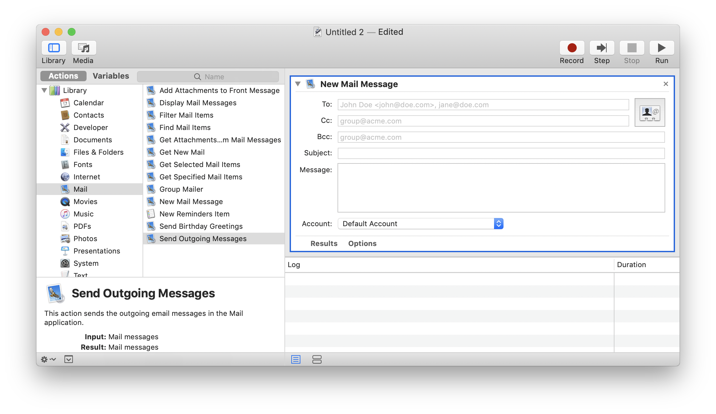This screenshot has height=414, width=716.
Task: Click the Log column header
Action: click(x=449, y=265)
